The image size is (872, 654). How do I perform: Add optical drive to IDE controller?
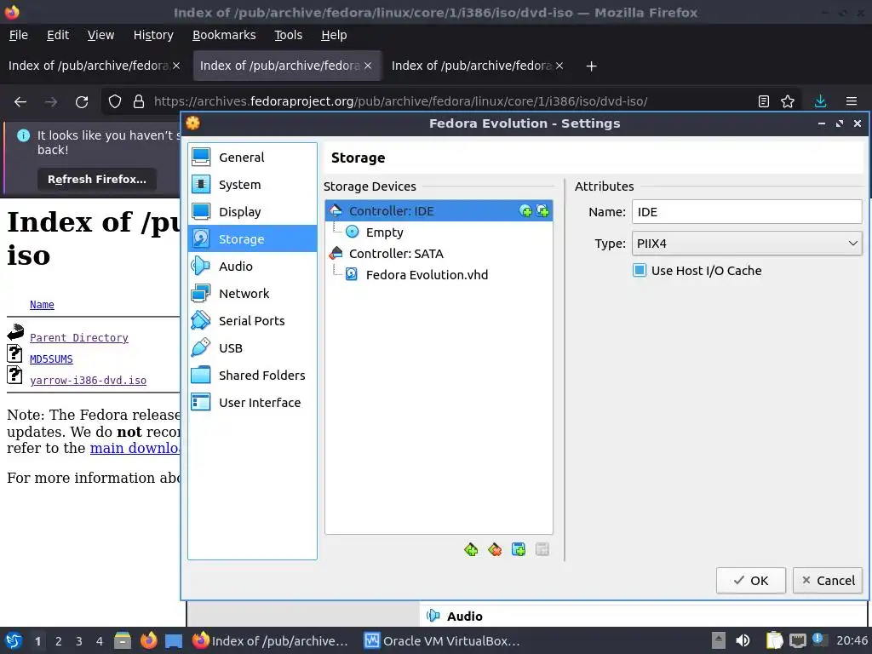coord(525,211)
